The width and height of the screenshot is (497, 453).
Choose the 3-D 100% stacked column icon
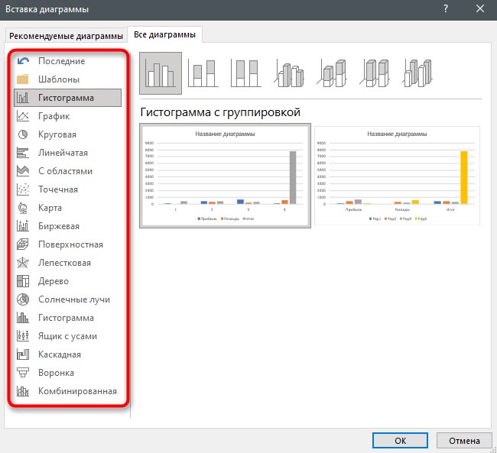click(375, 73)
